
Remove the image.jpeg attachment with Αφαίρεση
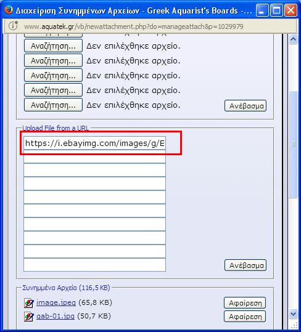[x=245, y=303]
